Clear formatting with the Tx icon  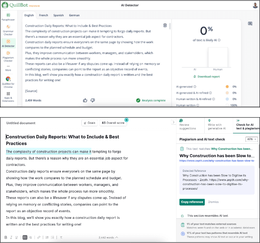[61, 237]
